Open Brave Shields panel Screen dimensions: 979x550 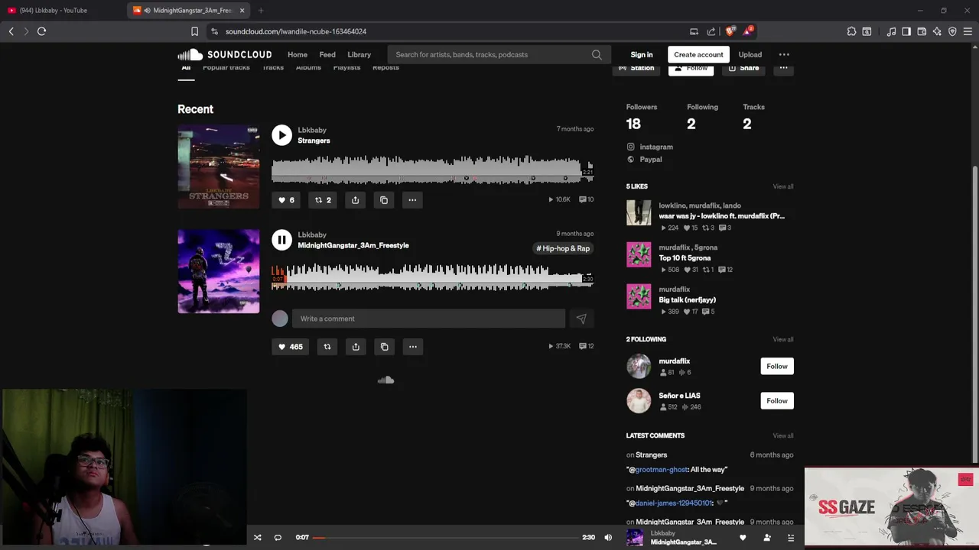730,31
